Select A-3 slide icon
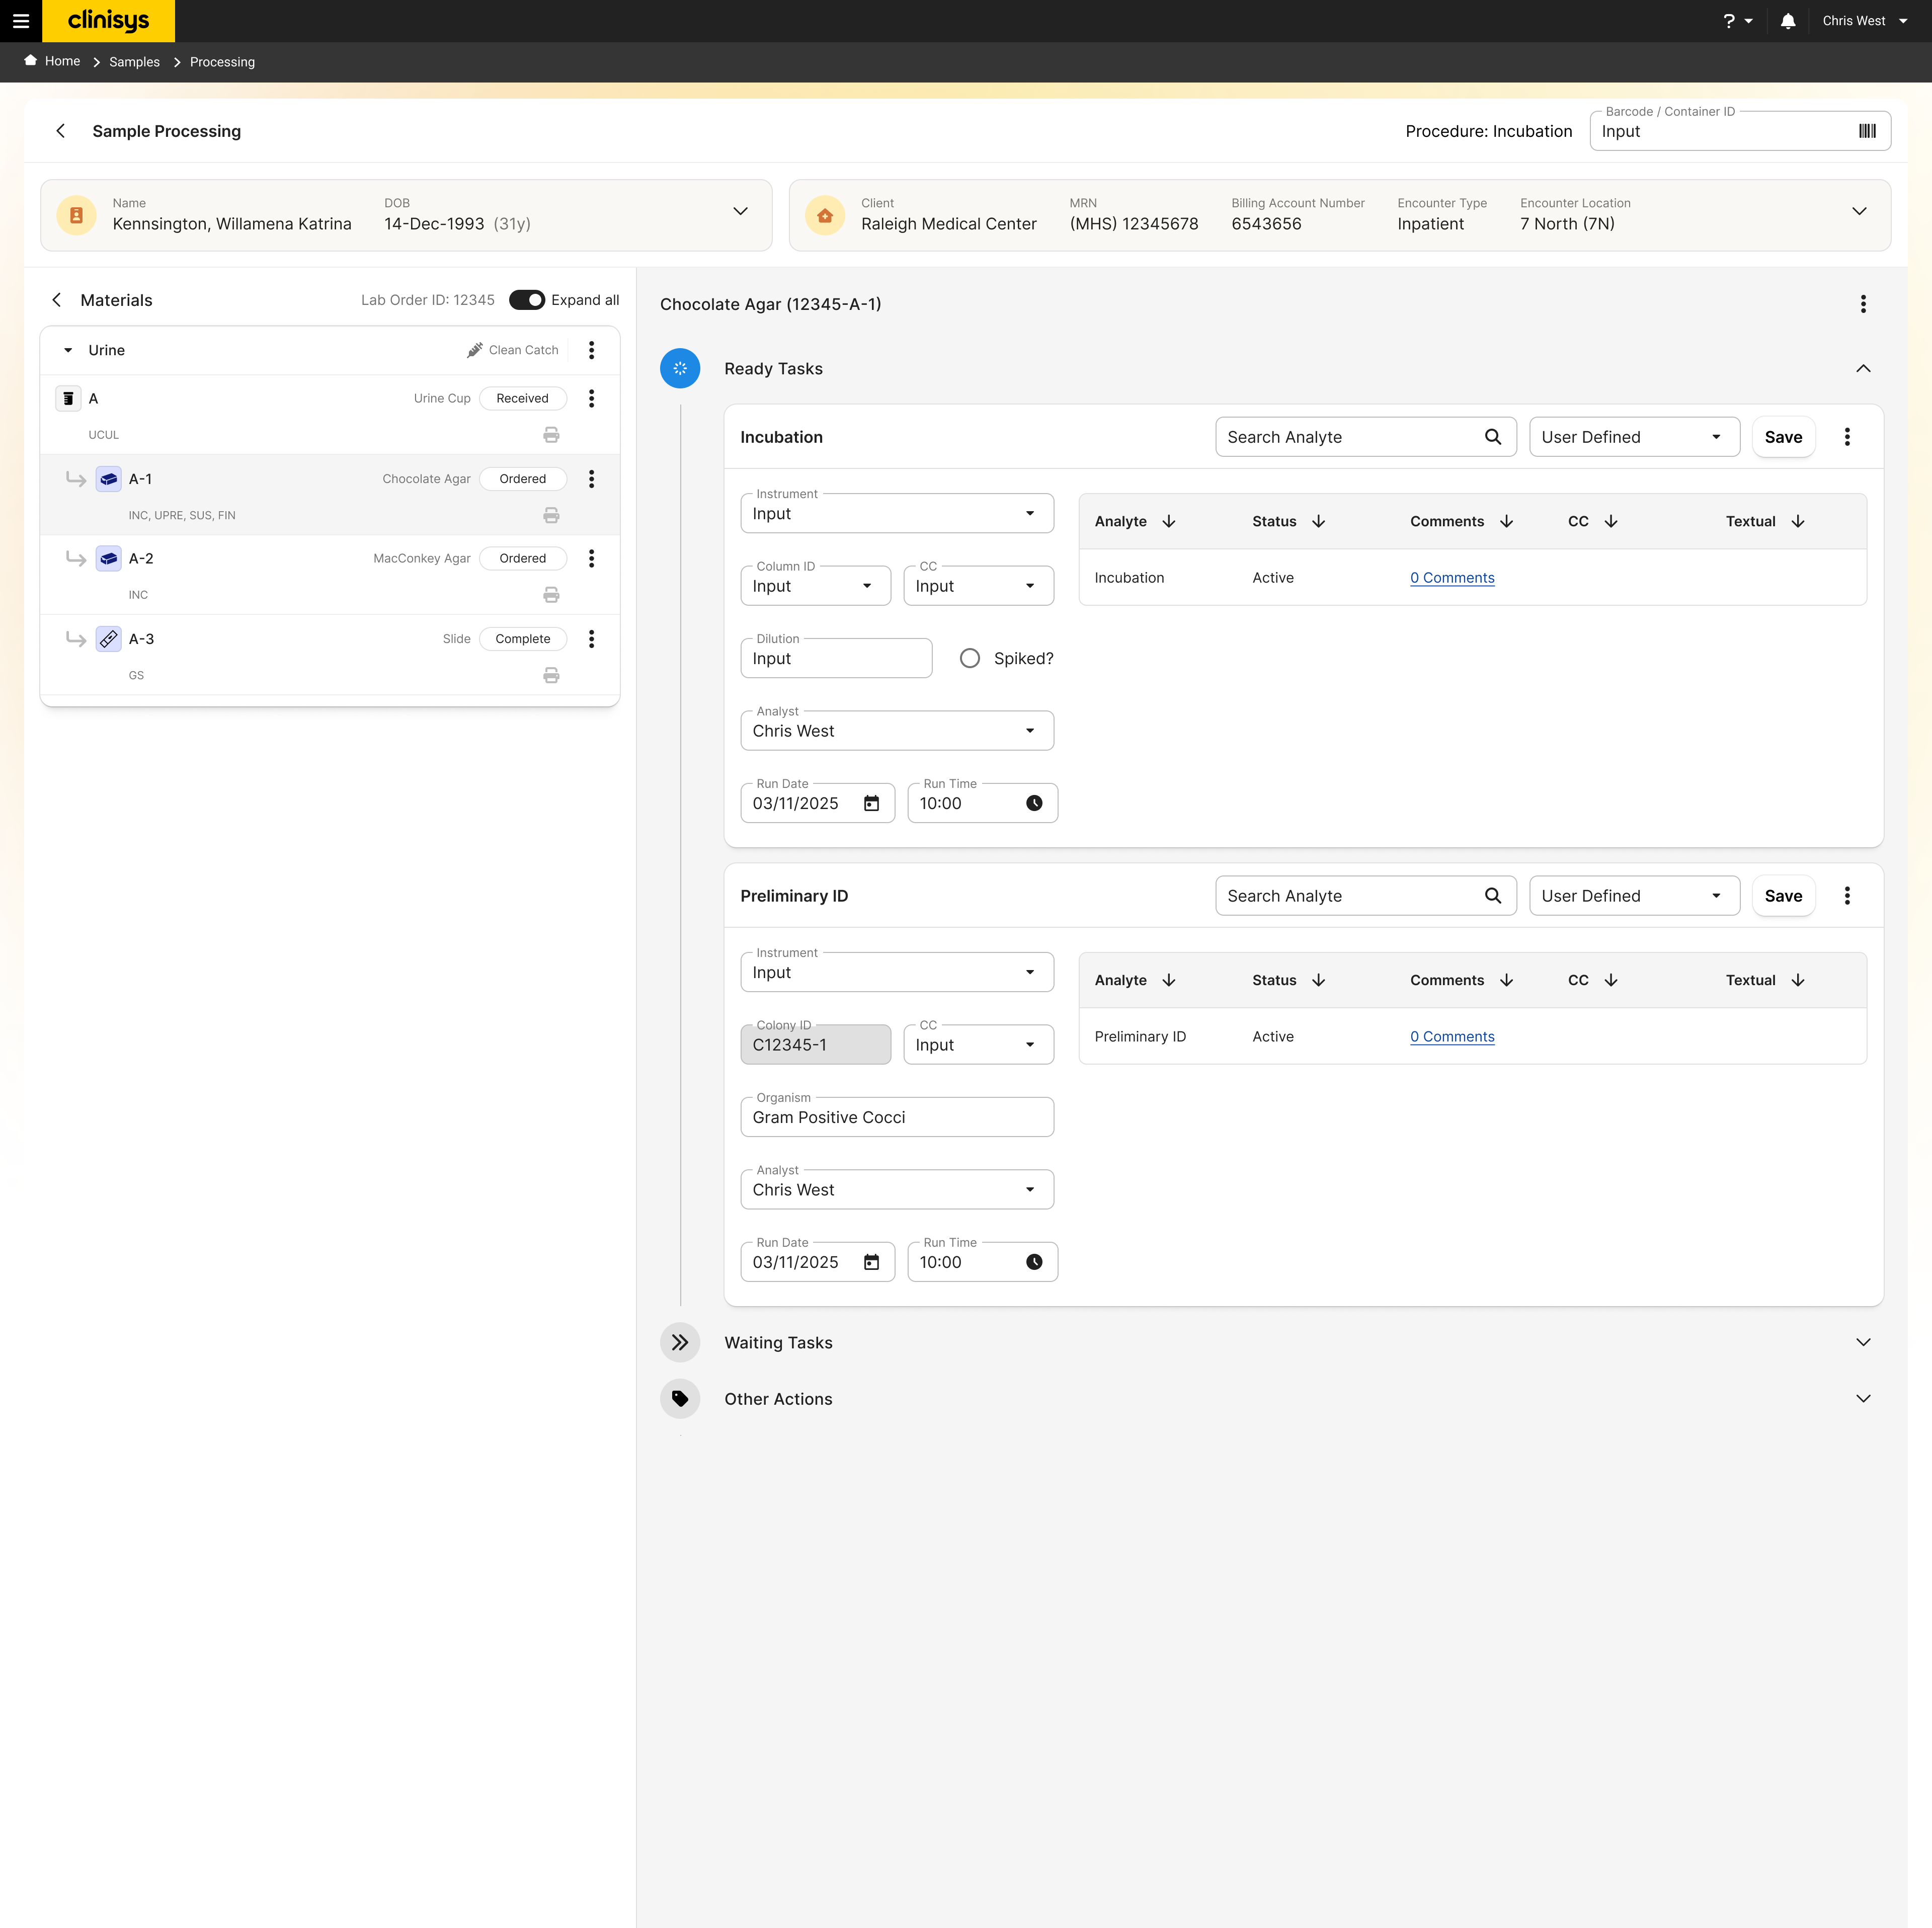 pos(109,639)
